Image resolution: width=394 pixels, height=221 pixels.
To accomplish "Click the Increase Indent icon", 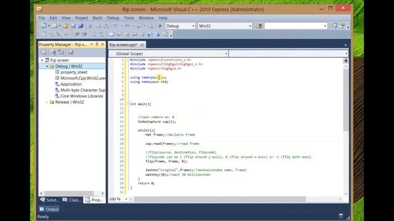I will click(x=85, y=34).
